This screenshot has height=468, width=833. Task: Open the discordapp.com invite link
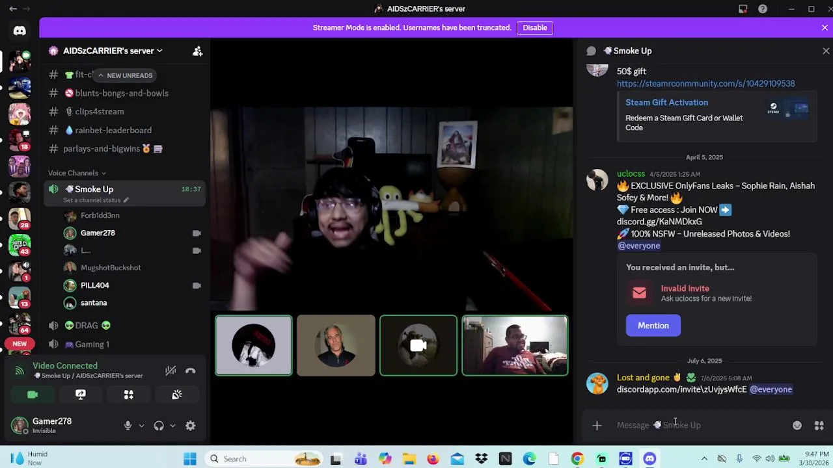(681, 389)
